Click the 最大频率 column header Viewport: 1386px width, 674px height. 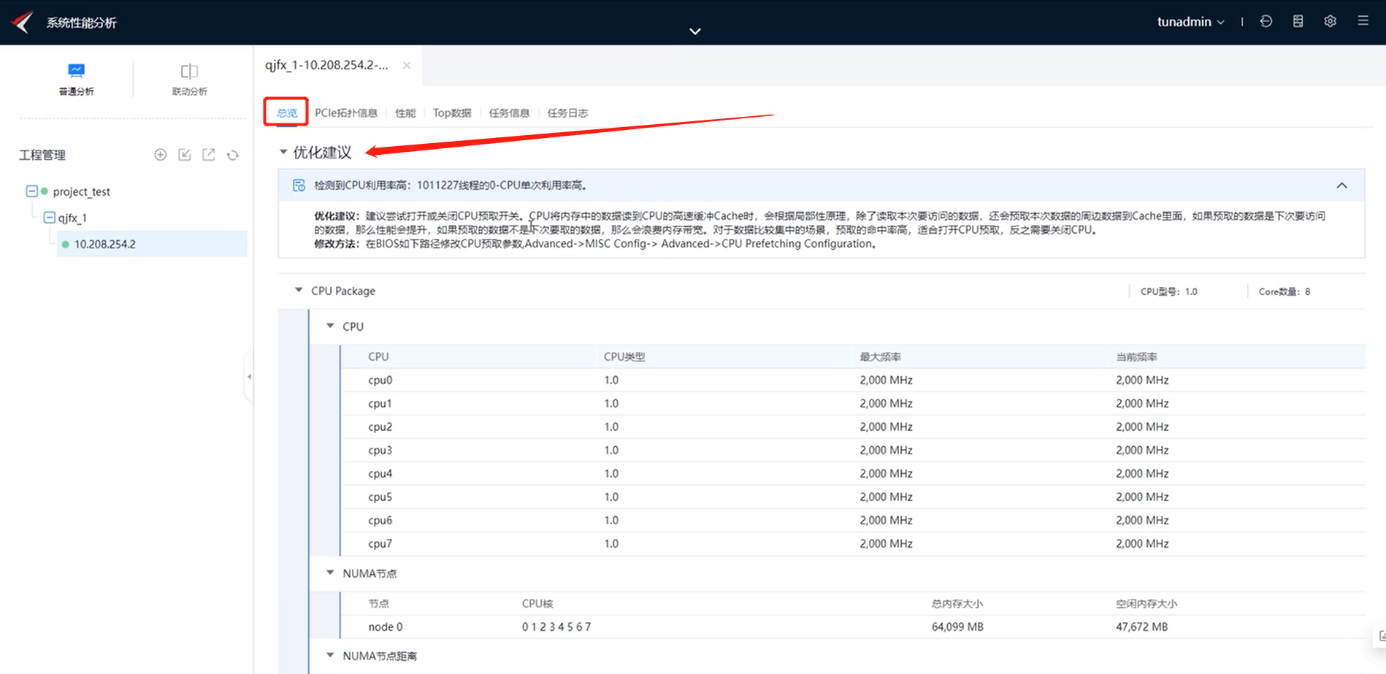click(880, 356)
